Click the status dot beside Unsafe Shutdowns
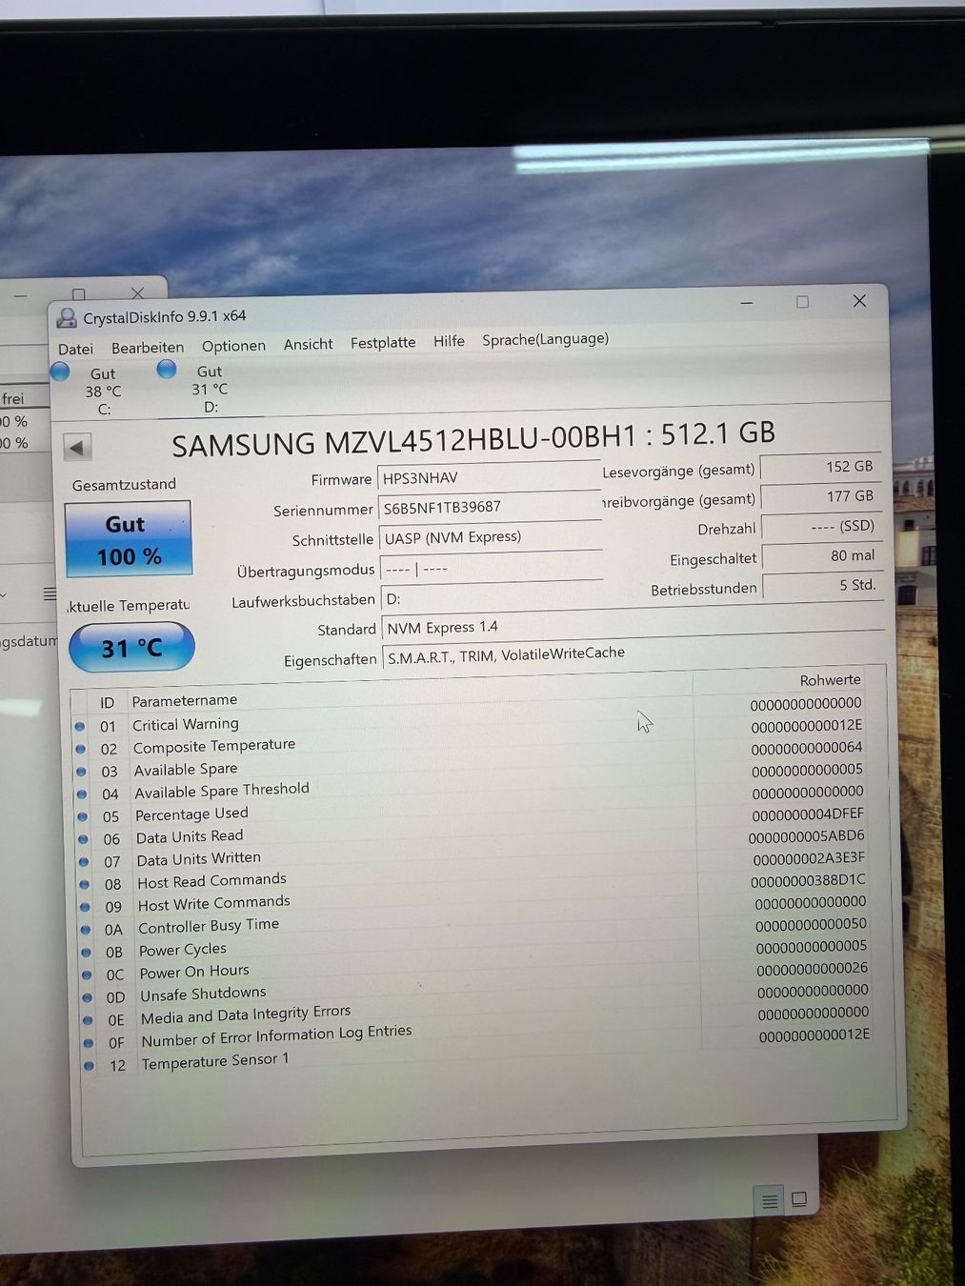965x1286 pixels. (x=88, y=997)
